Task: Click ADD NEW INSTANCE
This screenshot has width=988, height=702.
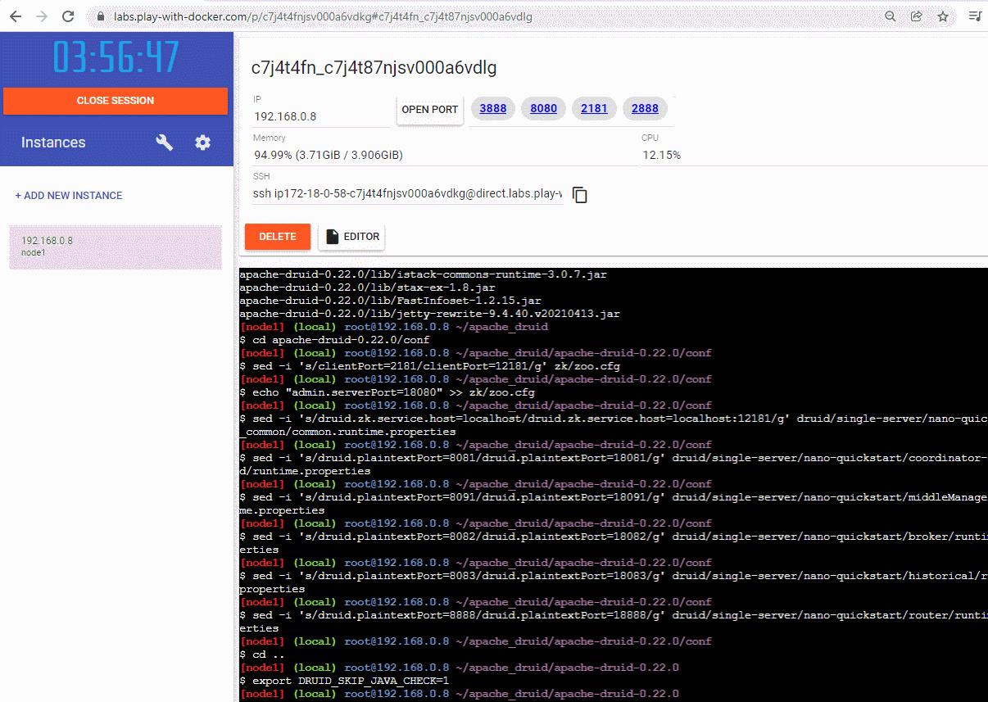Action: pyautogui.click(x=68, y=195)
